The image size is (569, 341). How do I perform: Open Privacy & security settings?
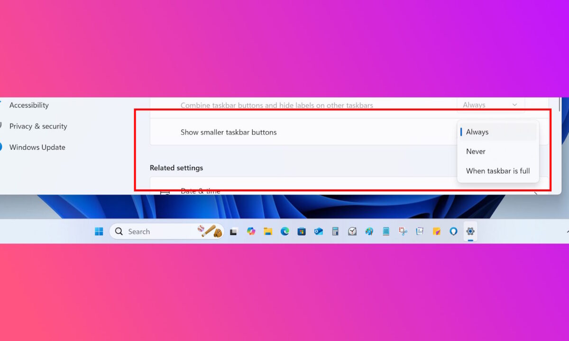click(x=38, y=126)
